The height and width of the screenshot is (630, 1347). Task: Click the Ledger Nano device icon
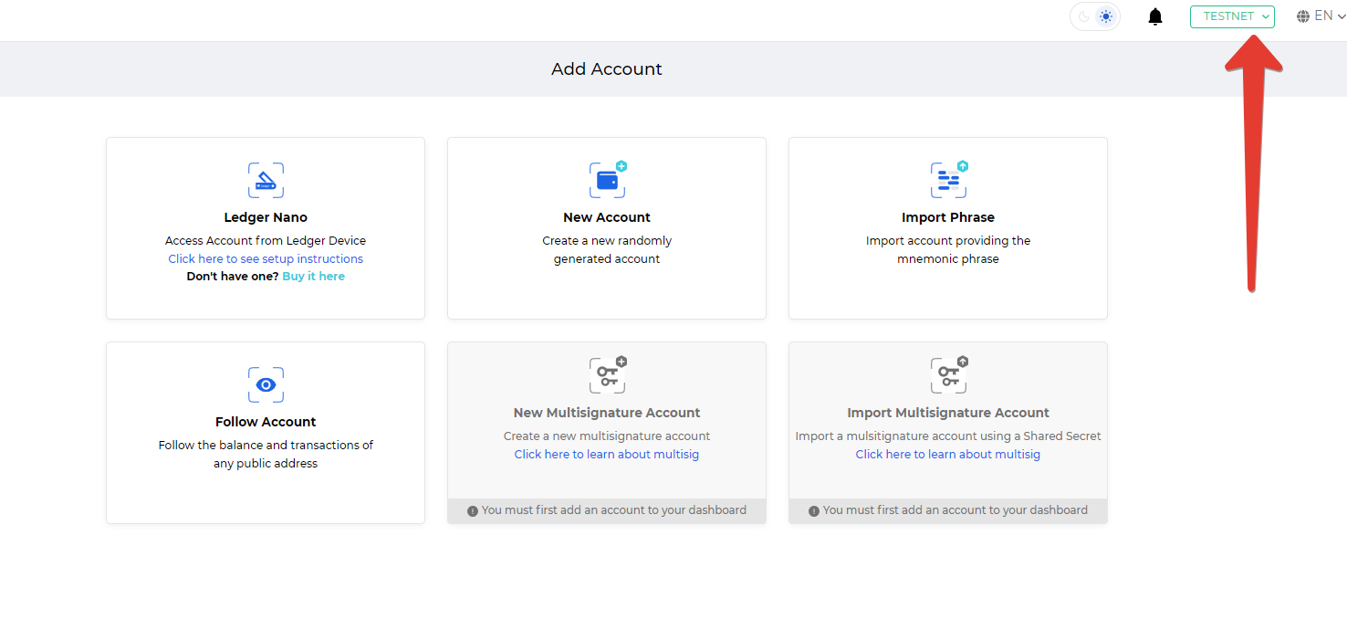coord(266,181)
